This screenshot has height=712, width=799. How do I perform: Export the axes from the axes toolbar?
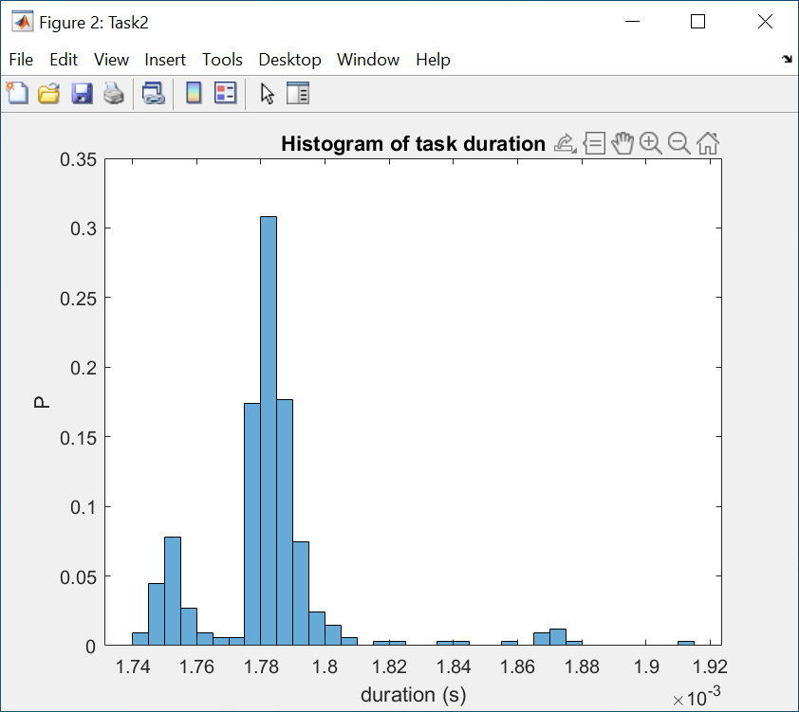[x=562, y=142]
